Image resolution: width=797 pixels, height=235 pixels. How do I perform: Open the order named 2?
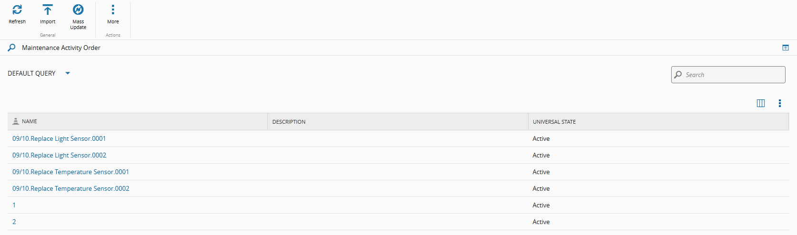[x=14, y=222]
